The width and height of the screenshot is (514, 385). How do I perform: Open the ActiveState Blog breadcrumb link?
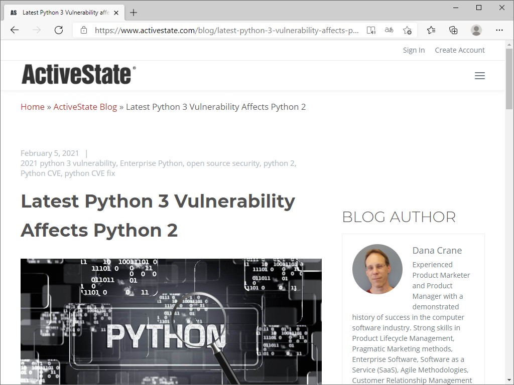(85, 107)
